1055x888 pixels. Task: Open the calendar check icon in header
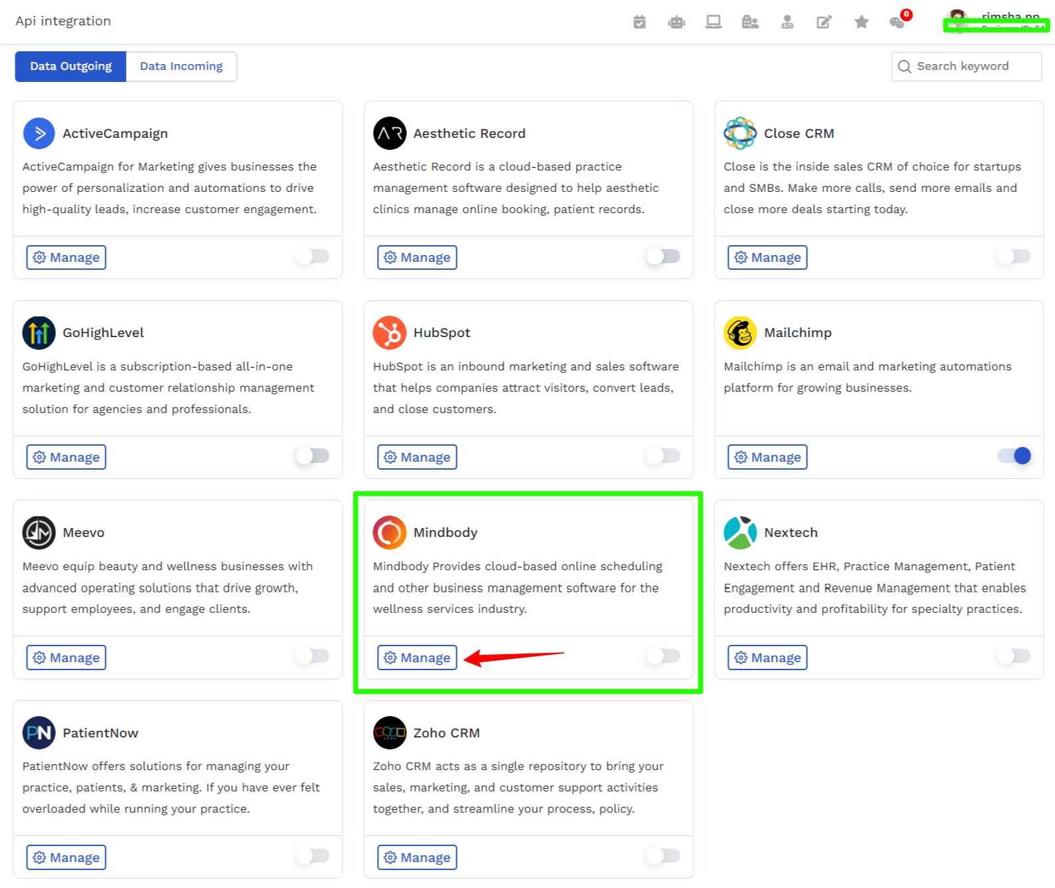(639, 22)
